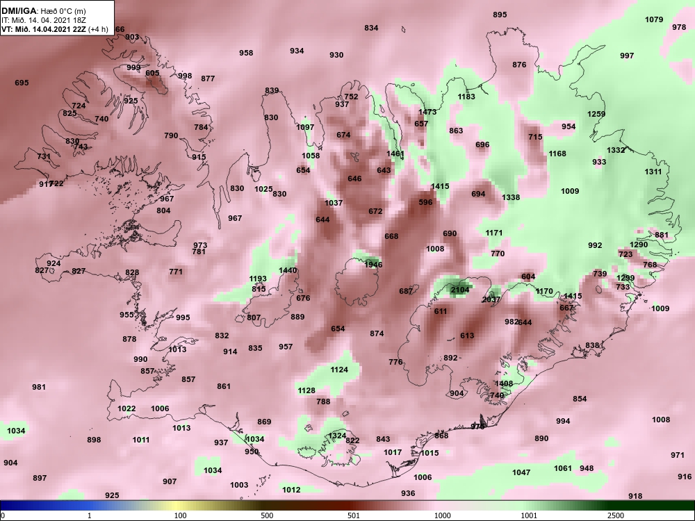Click the 1168 label
695x521 pixels.
click(557, 154)
